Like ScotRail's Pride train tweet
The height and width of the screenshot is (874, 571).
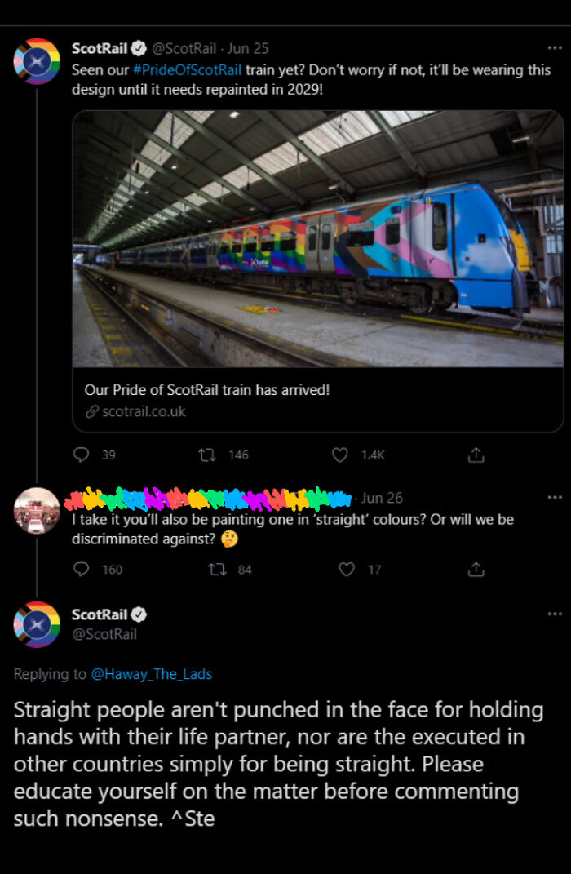[339, 455]
